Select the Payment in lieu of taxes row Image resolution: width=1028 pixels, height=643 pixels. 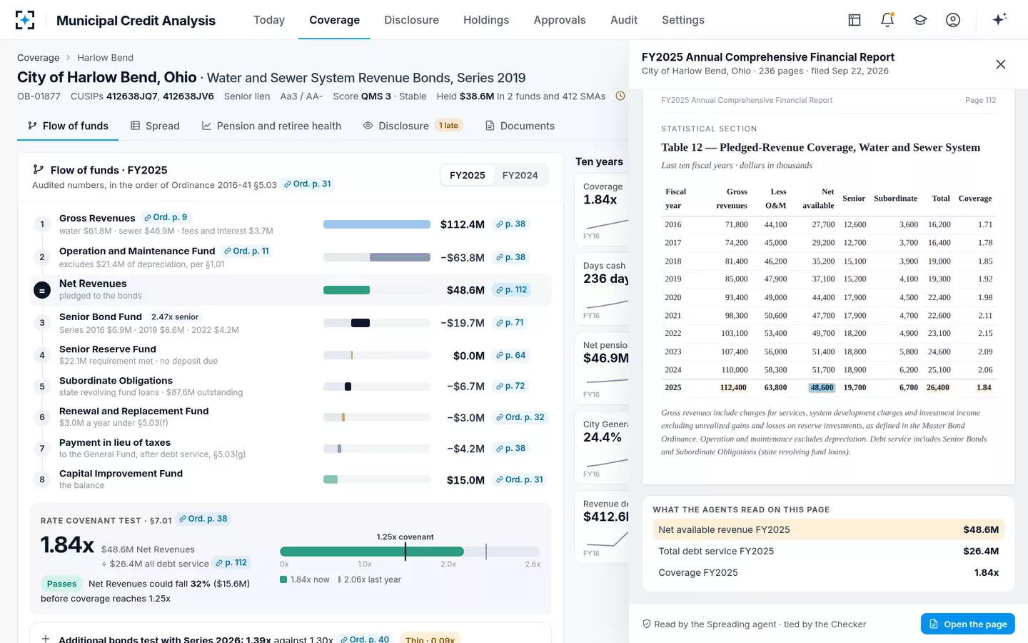(291, 449)
